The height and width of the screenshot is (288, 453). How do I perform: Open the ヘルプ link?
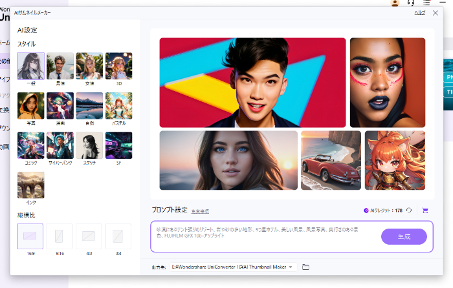click(420, 13)
